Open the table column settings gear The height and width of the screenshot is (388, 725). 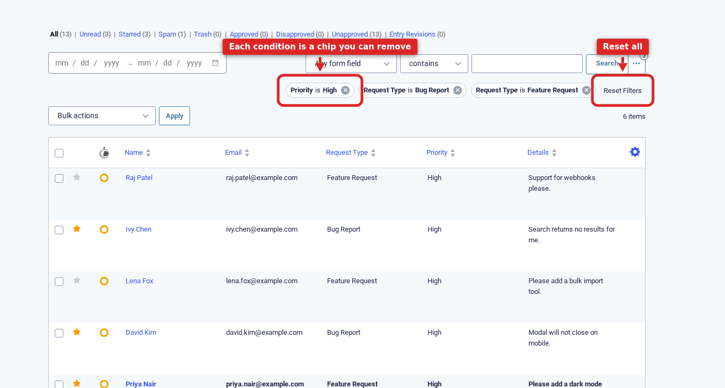pos(635,152)
